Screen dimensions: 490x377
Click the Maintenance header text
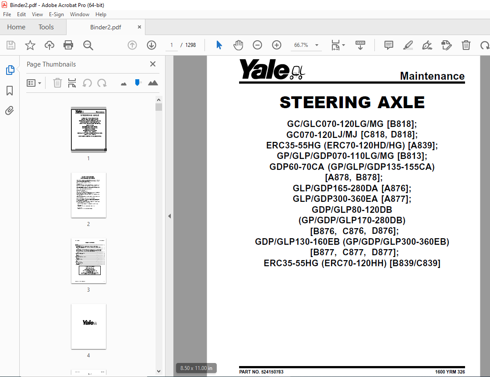coord(432,76)
